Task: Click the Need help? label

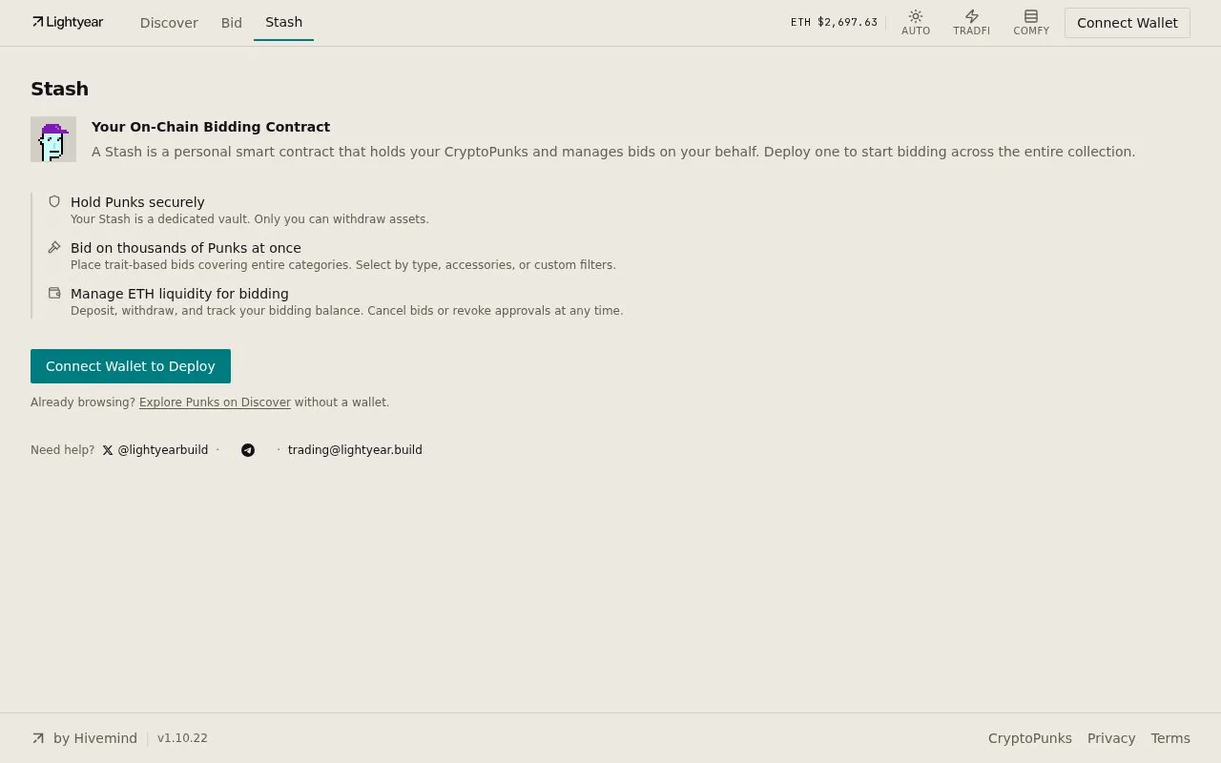Action: click(x=63, y=450)
